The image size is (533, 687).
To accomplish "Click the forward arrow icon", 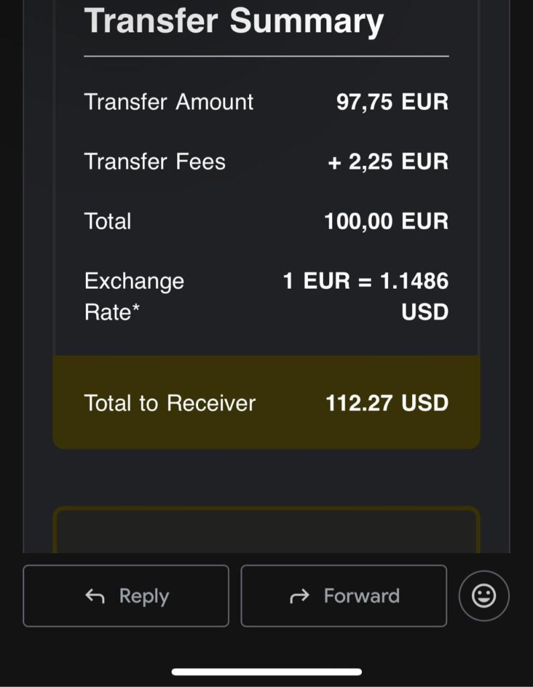I will (x=299, y=596).
